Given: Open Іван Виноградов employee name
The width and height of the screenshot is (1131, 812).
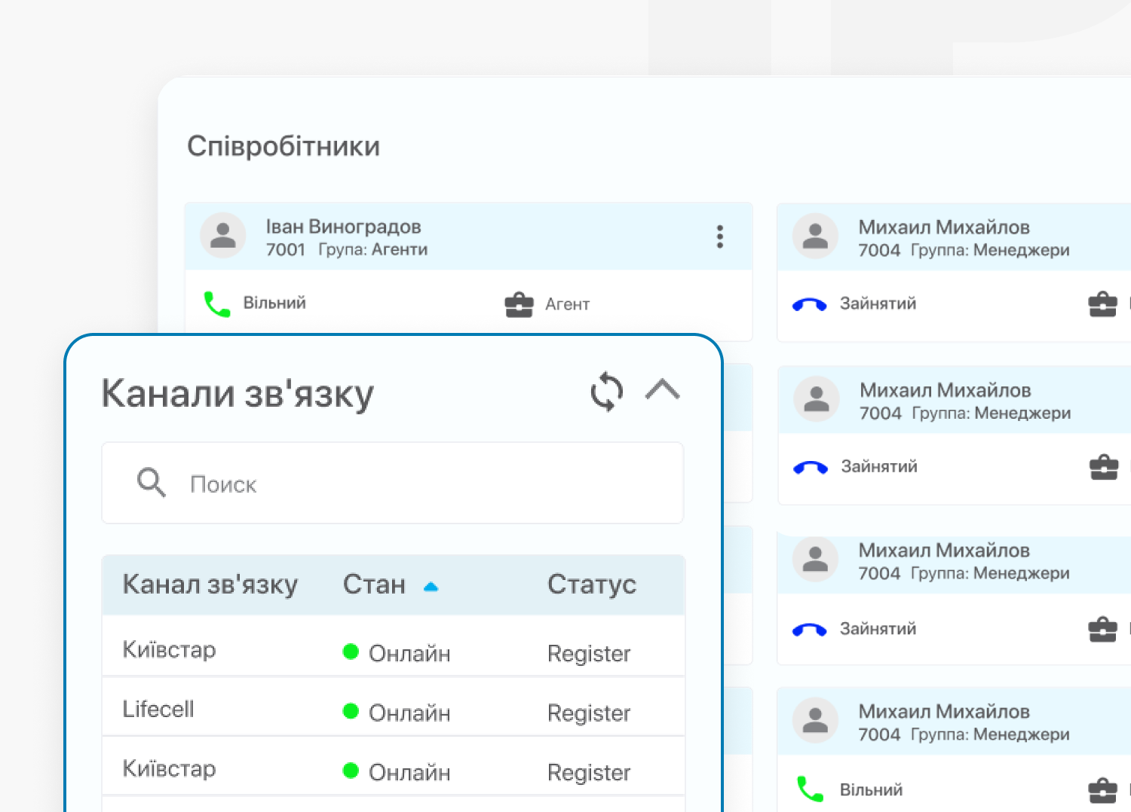Looking at the screenshot, I should 343,227.
